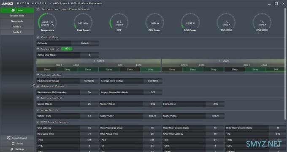Image resolution: width=287 pixels, height=152 pixels.
Task: Click the EDC (CPU) gauge
Action: point(262,22)
